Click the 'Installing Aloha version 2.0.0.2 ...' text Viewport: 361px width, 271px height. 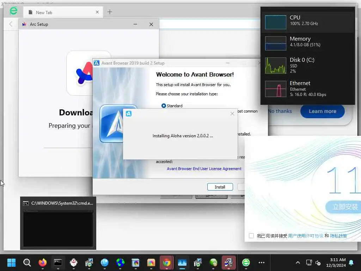[183, 136]
